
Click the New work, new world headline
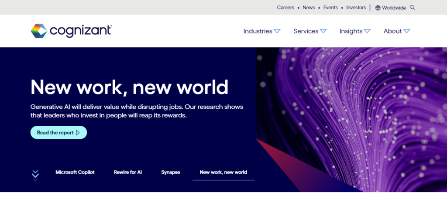(x=129, y=87)
